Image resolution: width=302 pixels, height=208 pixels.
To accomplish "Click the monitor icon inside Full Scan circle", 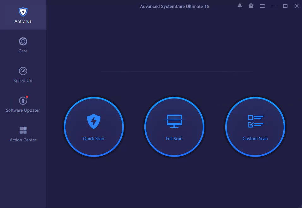I will pyautogui.click(x=174, y=120).
